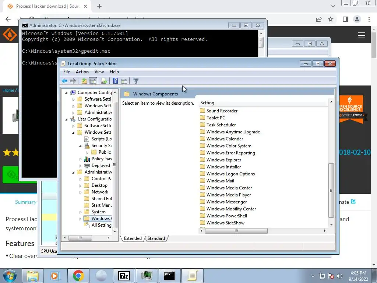Click the Forward arrow in Group Policy Editor toolbar
This screenshot has width=377, height=283.
click(73, 81)
